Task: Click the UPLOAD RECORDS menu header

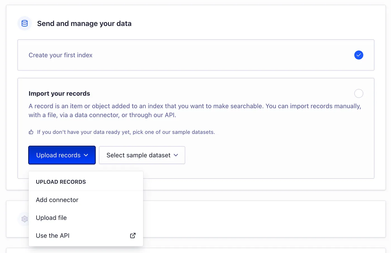Action: point(61,182)
